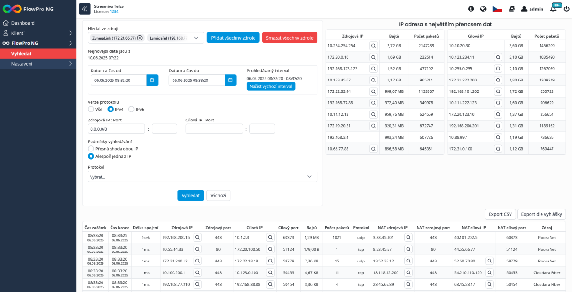Open the Protokol Vybrat dropdown
The image size is (572, 292).
203,177
